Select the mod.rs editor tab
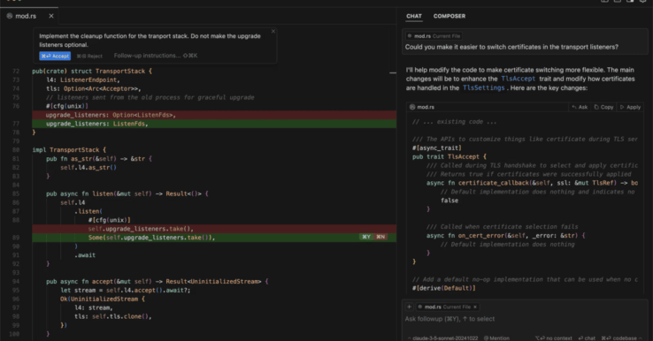Image resolution: width=653 pixels, height=341 pixels. [x=29, y=16]
